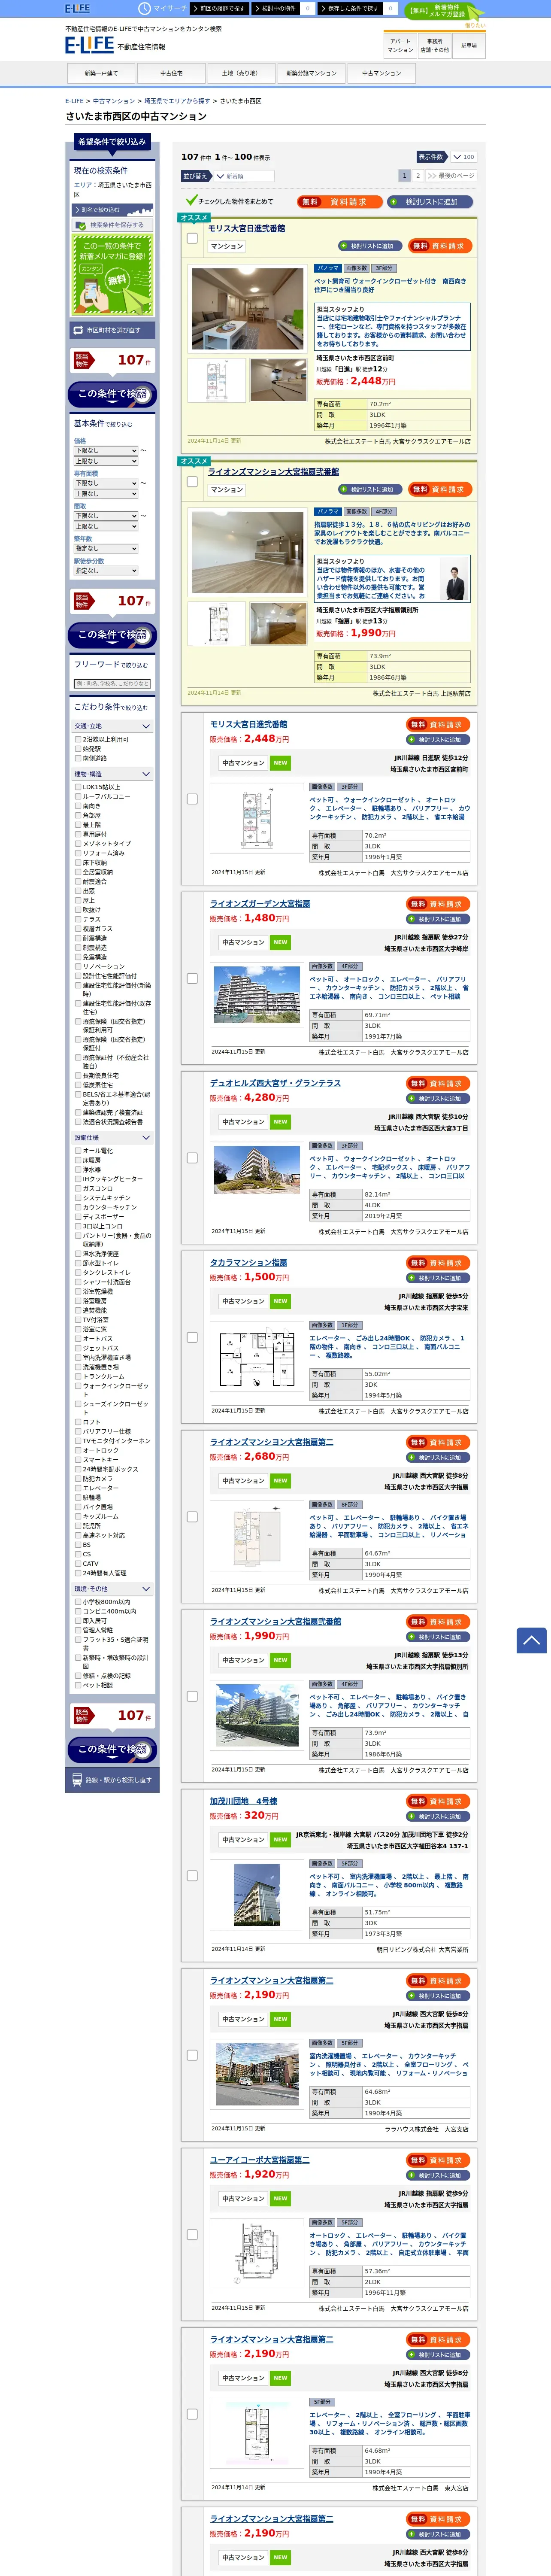Open the アパート マンション header menu

pyautogui.click(x=399, y=45)
